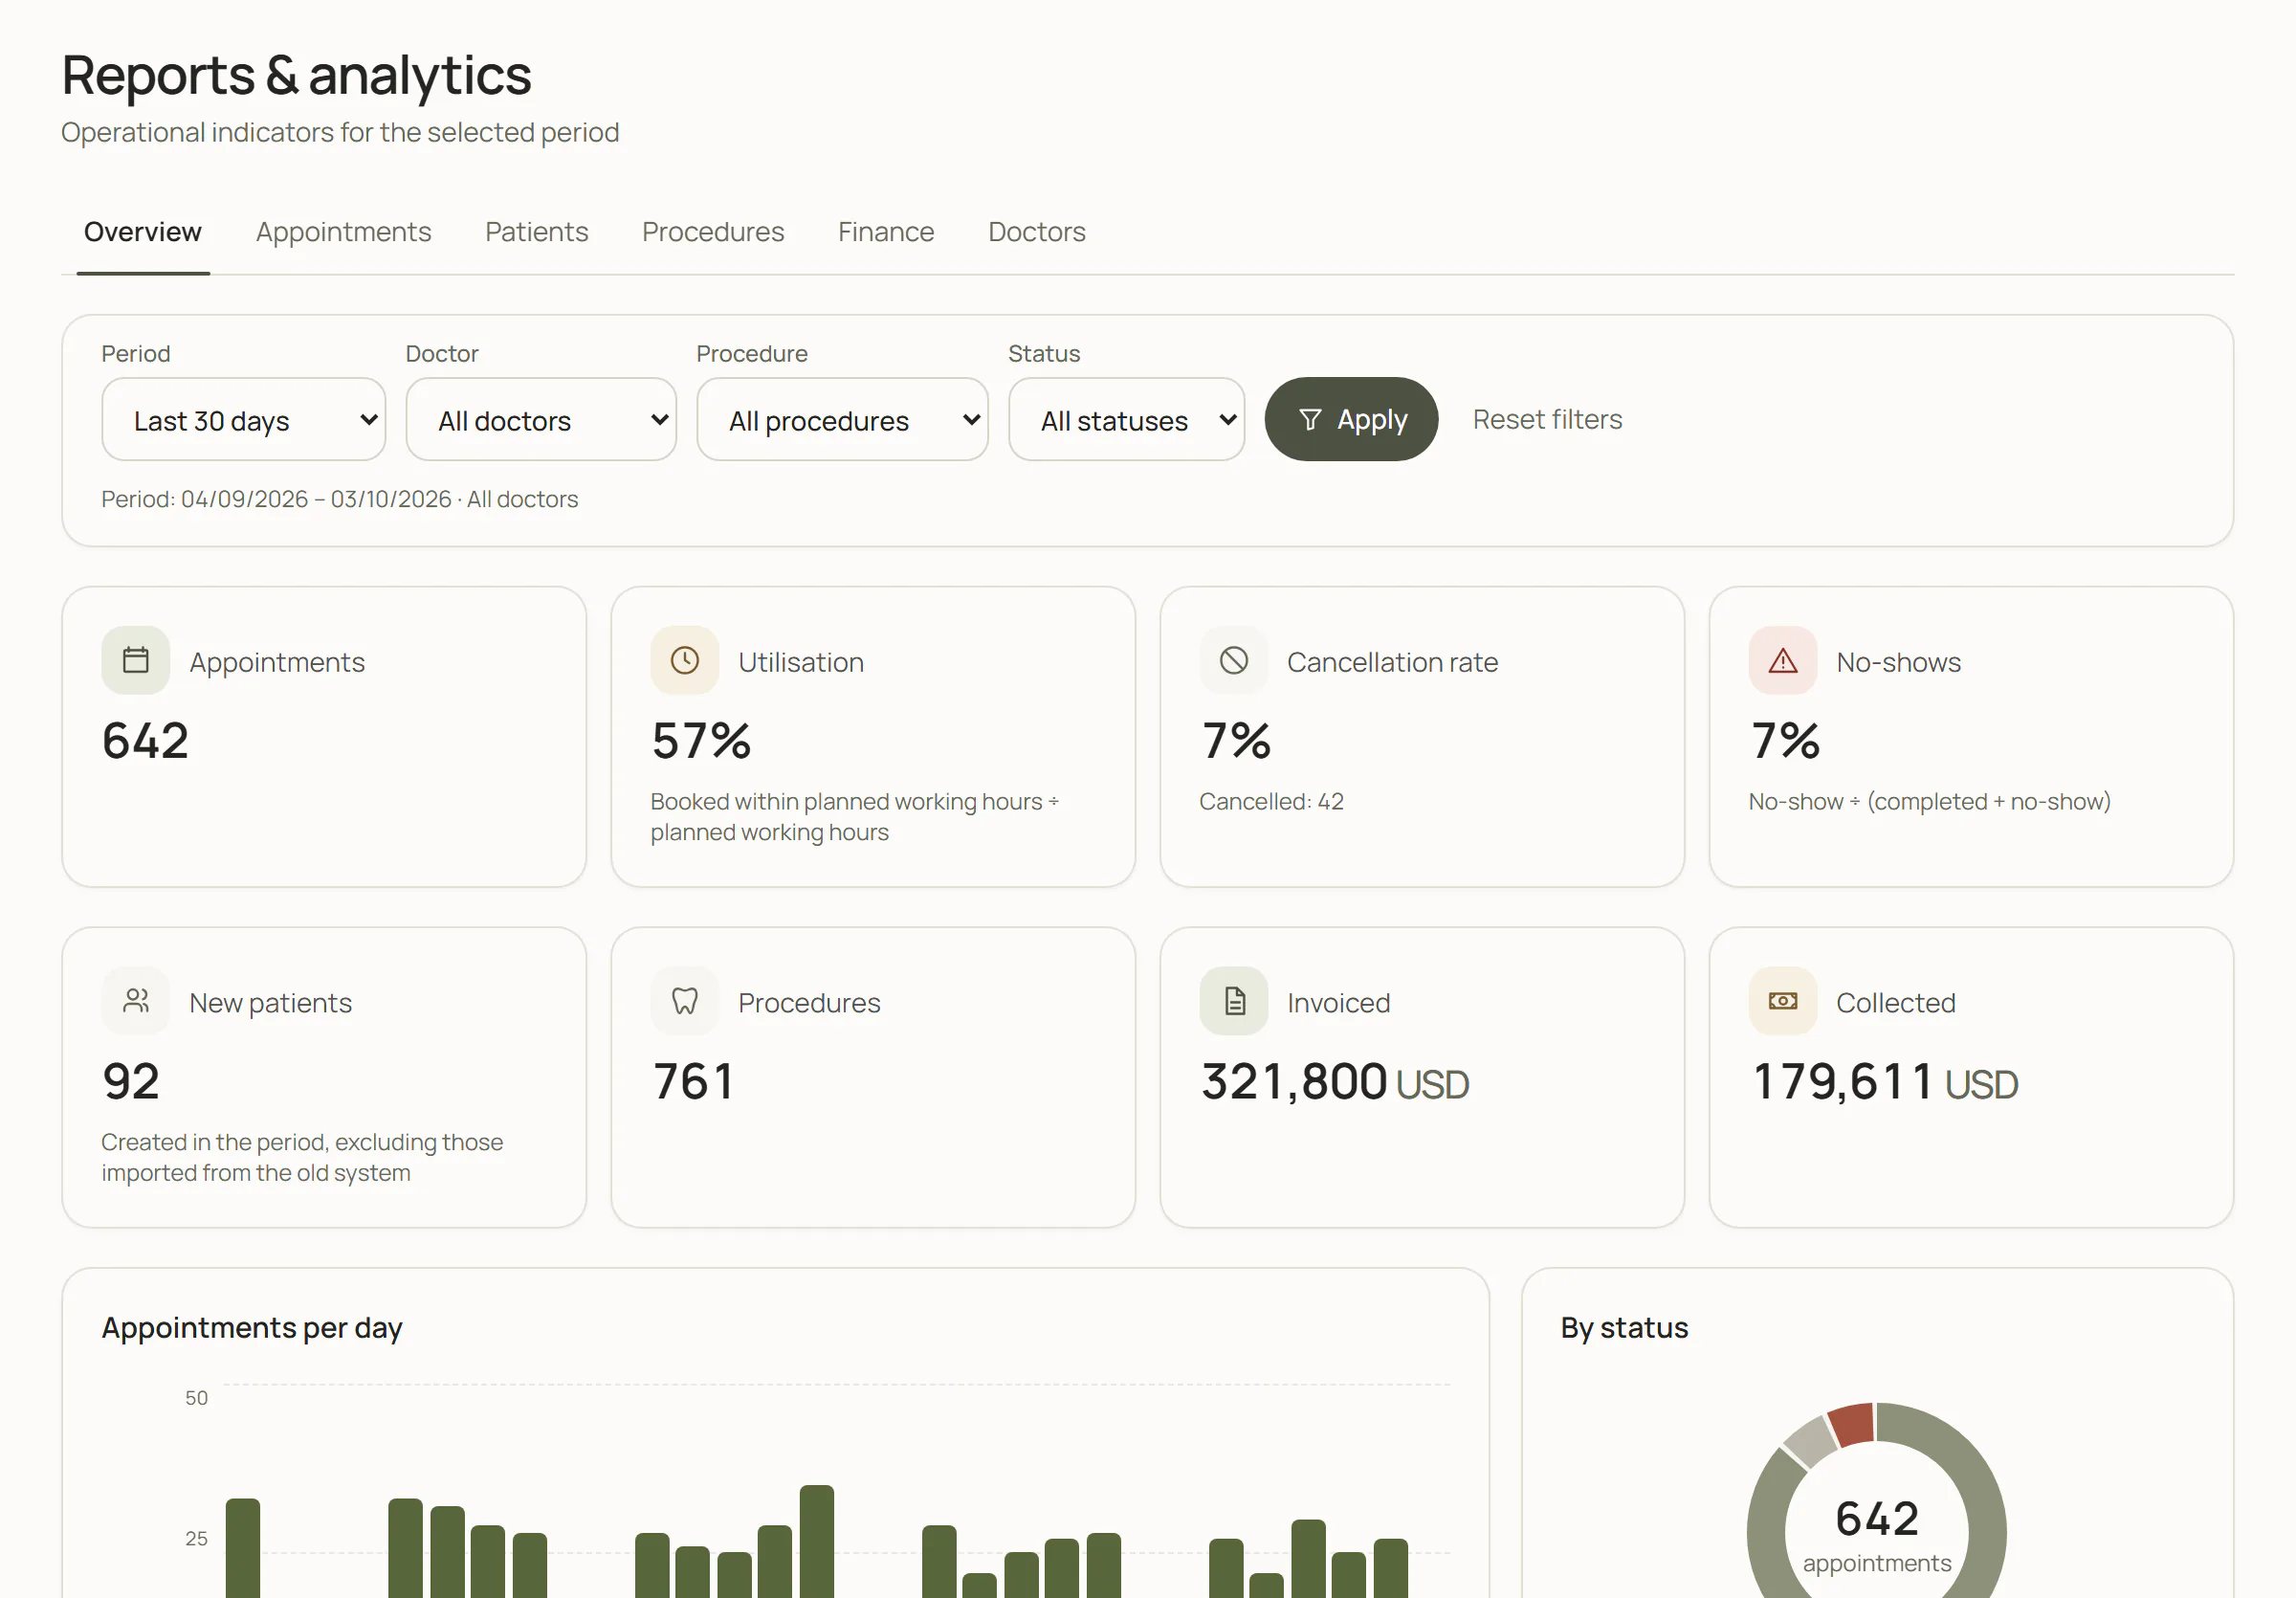Expand the Procedure dropdown showing All procedures
Image resolution: width=2296 pixels, height=1598 pixels.
(x=843, y=420)
